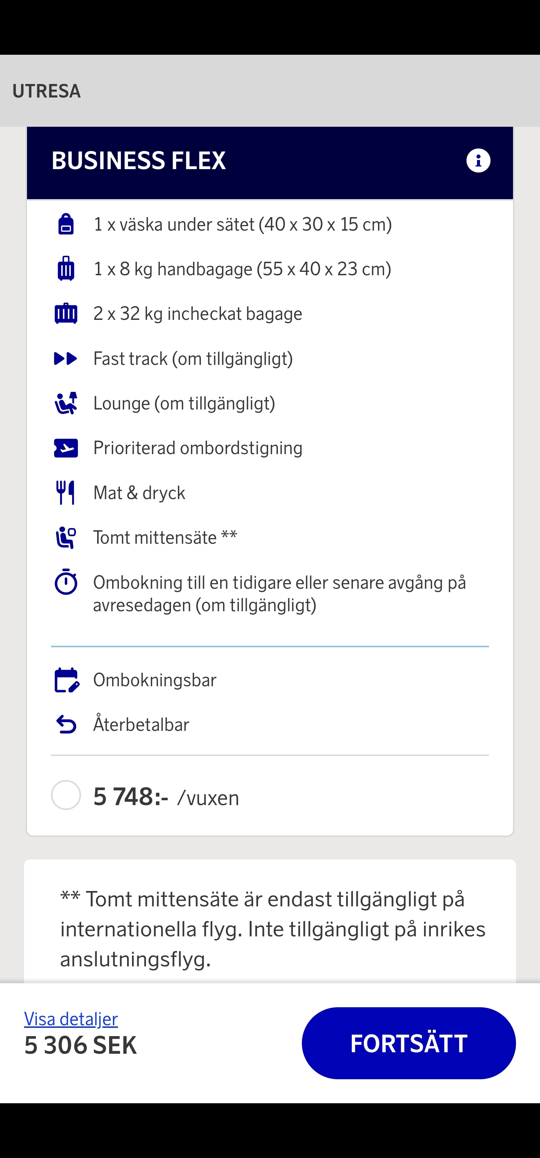Click the checked baggage suitcase icon
This screenshot has height=1158, width=540.
point(66,313)
